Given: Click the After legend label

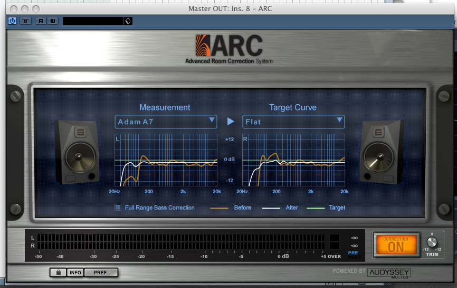Looking at the screenshot, I should point(292,207).
